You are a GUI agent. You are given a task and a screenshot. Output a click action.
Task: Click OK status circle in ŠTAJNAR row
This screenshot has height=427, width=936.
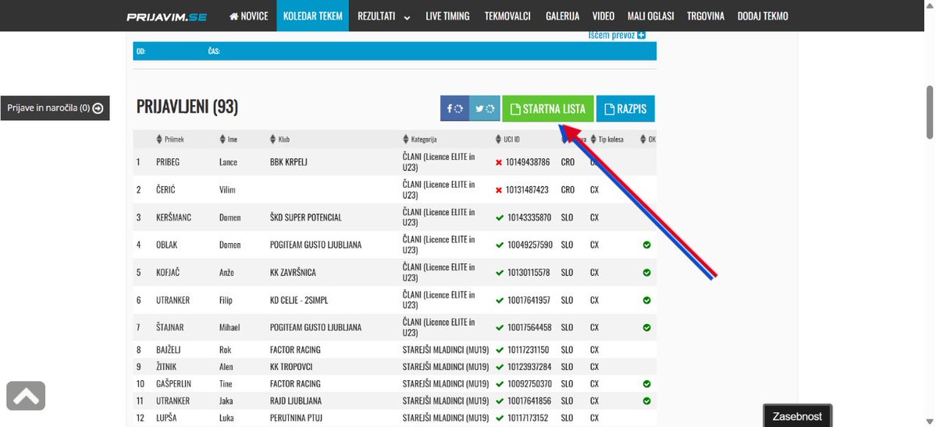click(x=647, y=327)
